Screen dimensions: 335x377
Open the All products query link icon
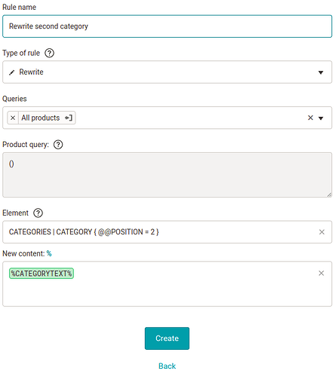click(69, 118)
